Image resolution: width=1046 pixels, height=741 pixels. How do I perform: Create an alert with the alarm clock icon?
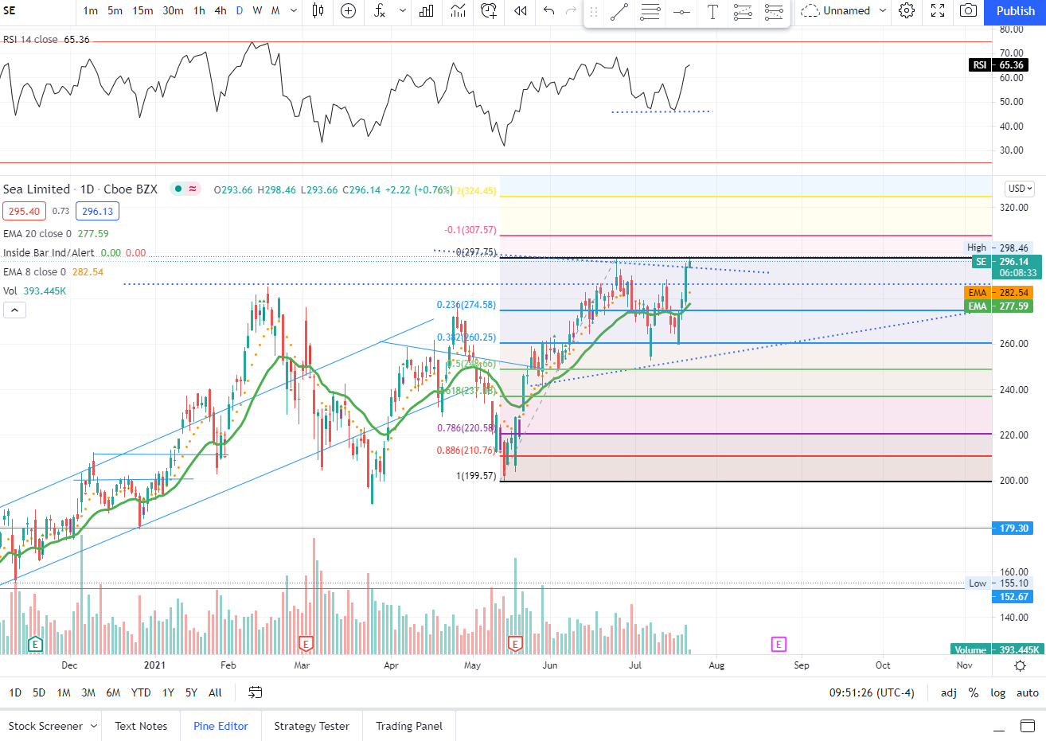point(489,10)
